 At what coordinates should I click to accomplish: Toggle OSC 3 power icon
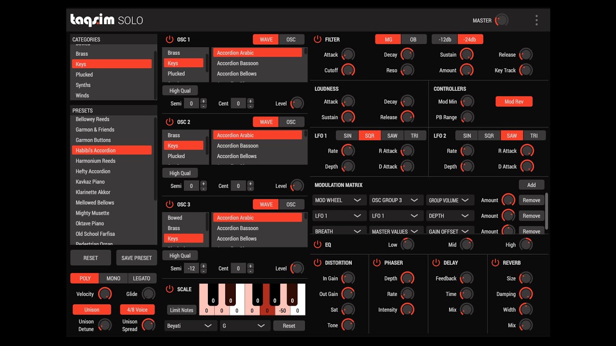click(169, 204)
